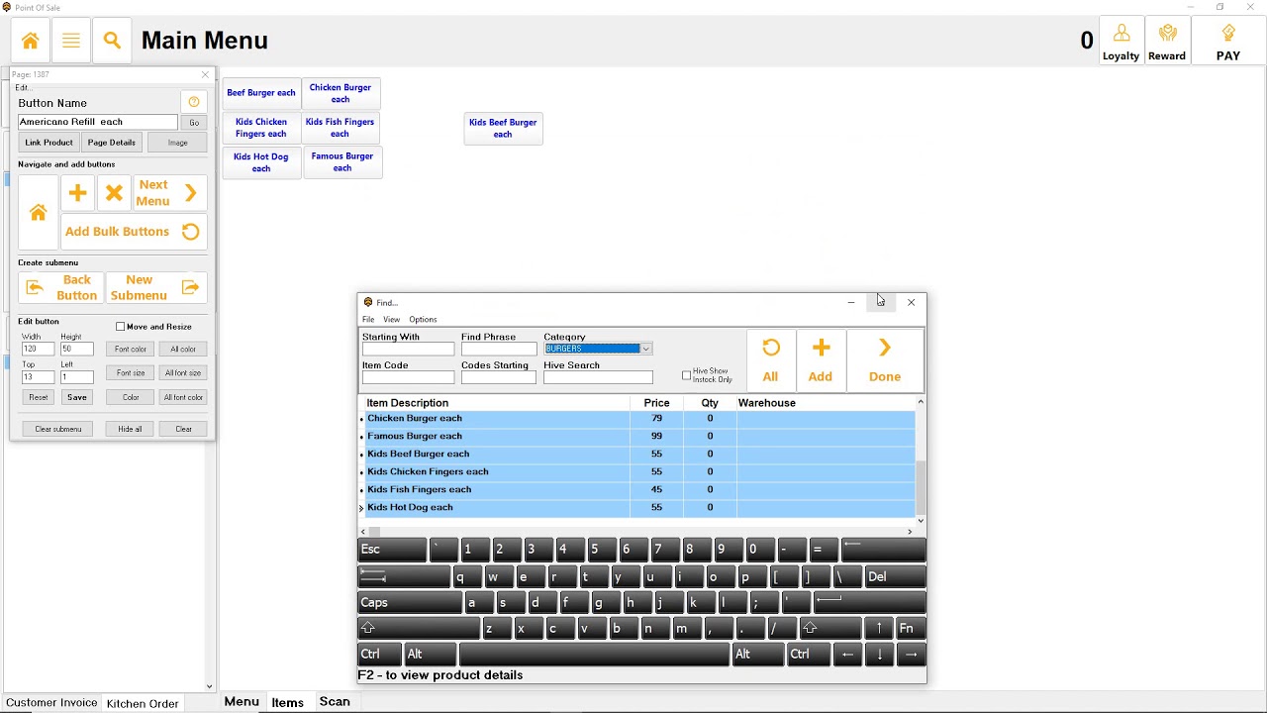Toggle the Move and Resize checkbox
This screenshot has height=713, width=1267.
tap(121, 327)
